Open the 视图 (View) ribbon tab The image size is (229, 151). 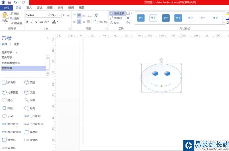81,7
